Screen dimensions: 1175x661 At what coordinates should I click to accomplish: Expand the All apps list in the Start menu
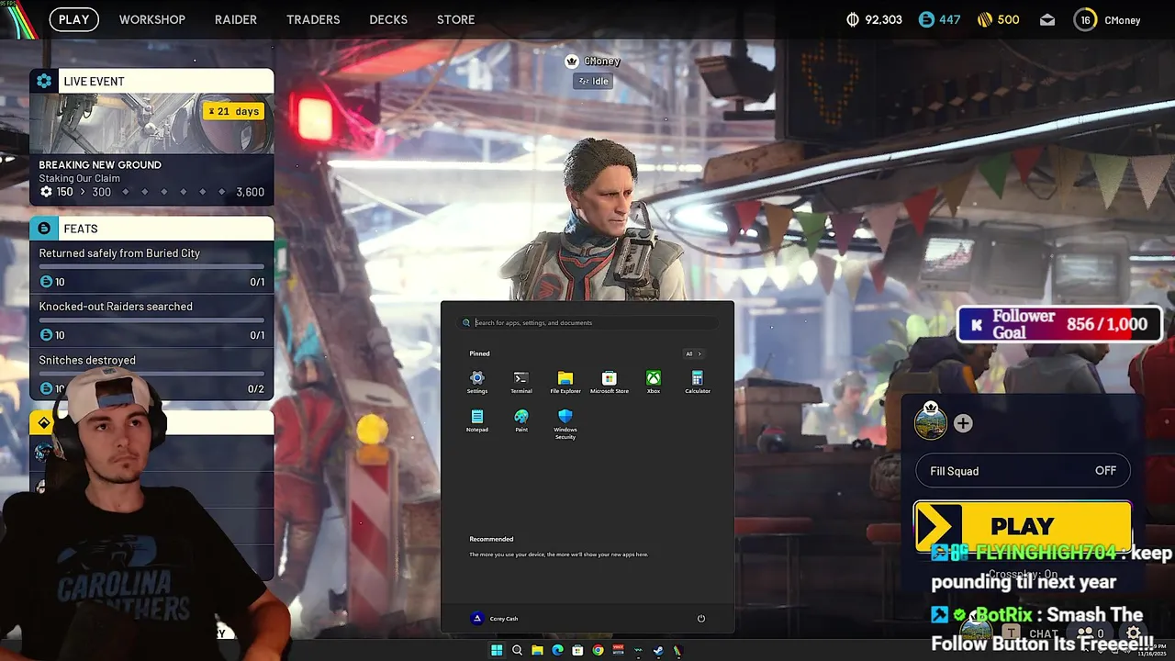pyautogui.click(x=693, y=353)
